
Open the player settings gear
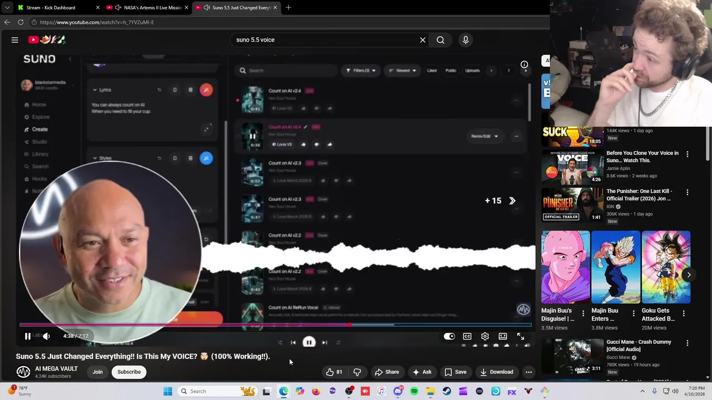click(485, 336)
